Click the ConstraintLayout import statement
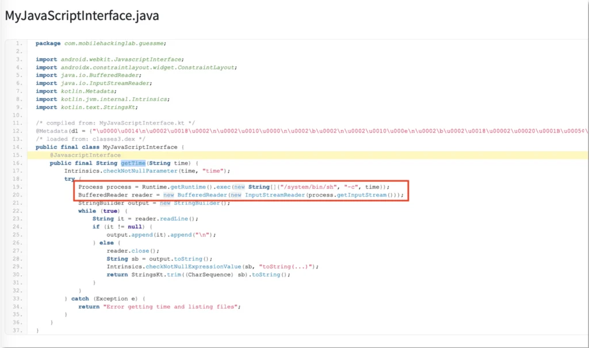Image resolution: width=589 pixels, height=348 pixels. point(148,67)
